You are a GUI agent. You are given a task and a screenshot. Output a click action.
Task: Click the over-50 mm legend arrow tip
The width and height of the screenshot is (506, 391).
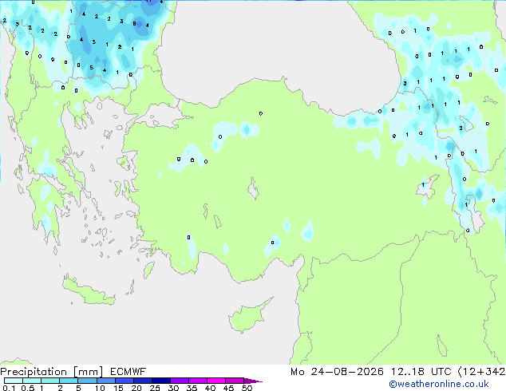click(x=253, y=381)
